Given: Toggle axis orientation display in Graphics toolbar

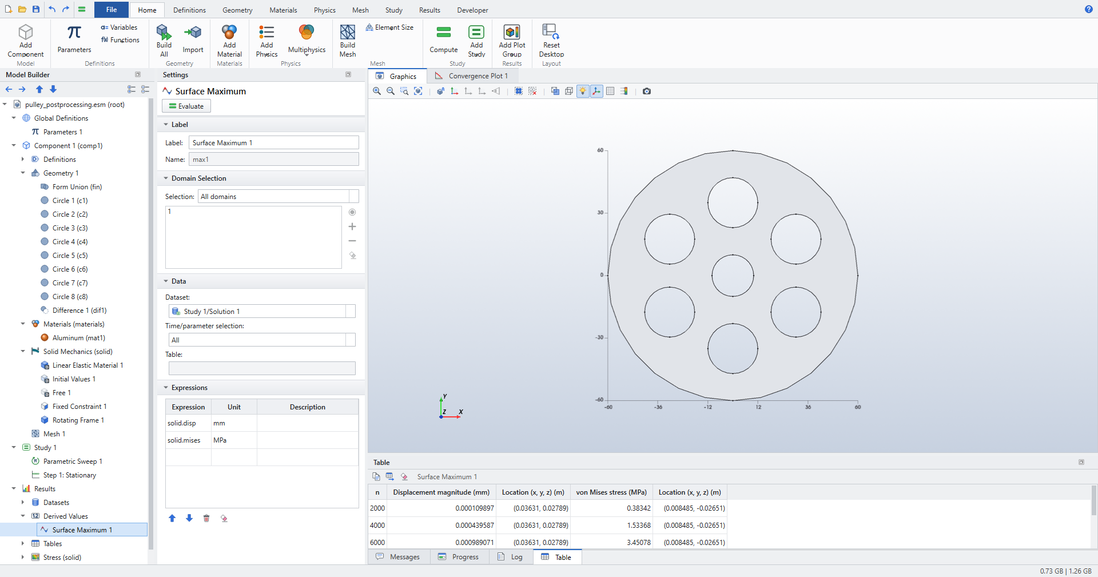Looking at the screenshot, I should tap(596, 91).
